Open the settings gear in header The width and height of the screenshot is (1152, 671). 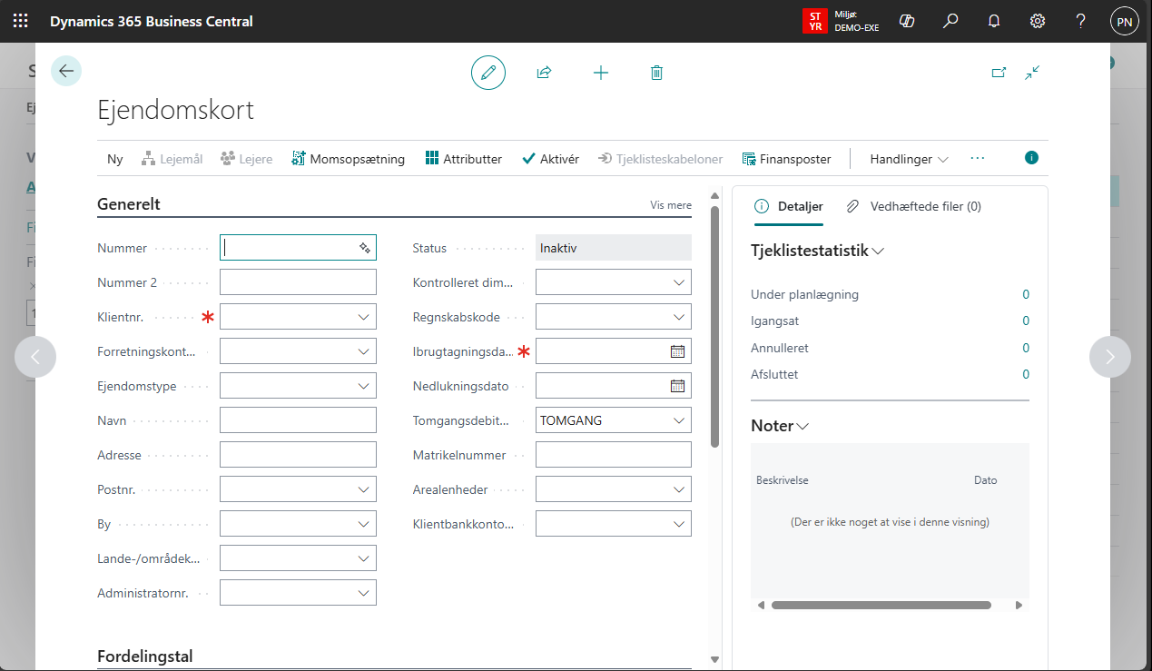[1038, 21]
